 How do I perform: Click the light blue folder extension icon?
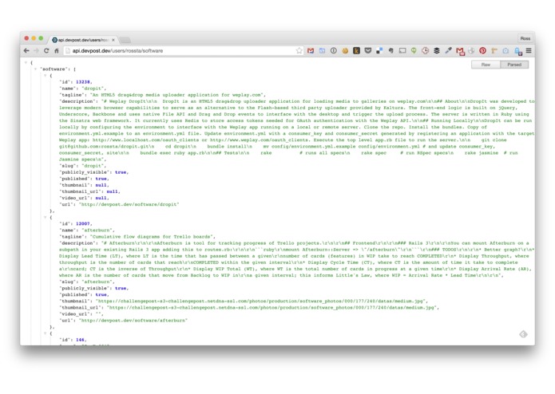322,50
